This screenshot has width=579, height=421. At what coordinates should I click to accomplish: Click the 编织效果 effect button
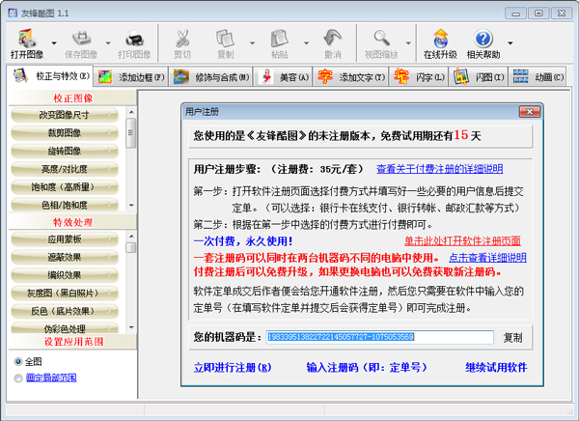click(x=65, y=275)
